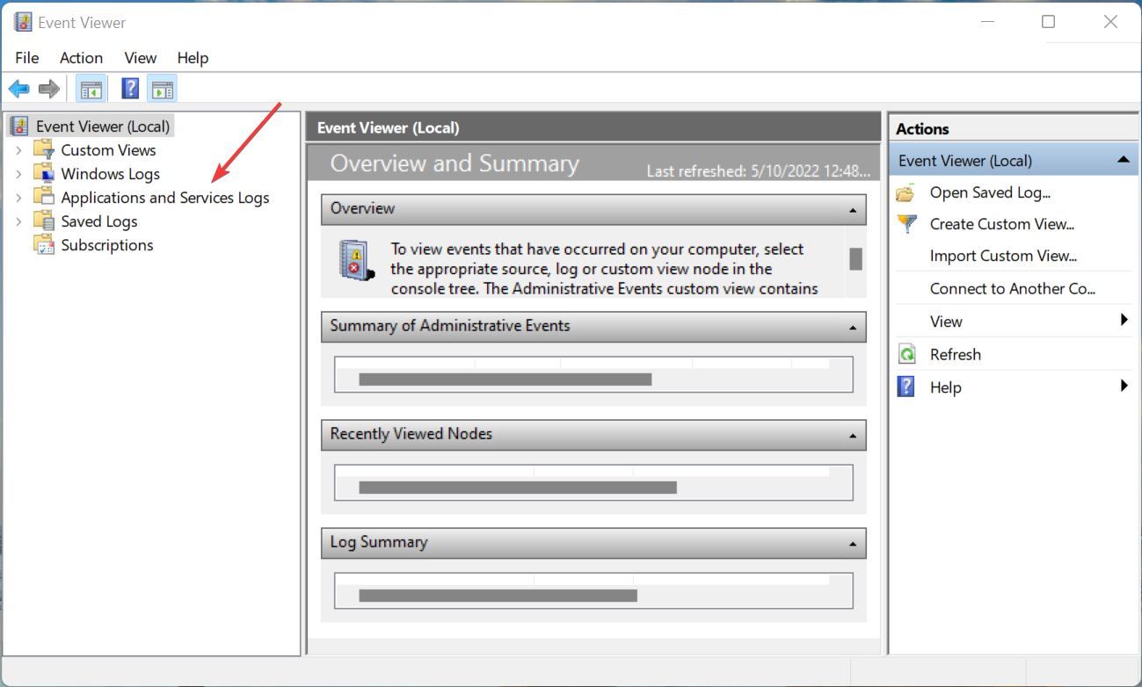1142x687 pixels.
Task: Click Connect to Another Computer action
Action: (1012, 289)
